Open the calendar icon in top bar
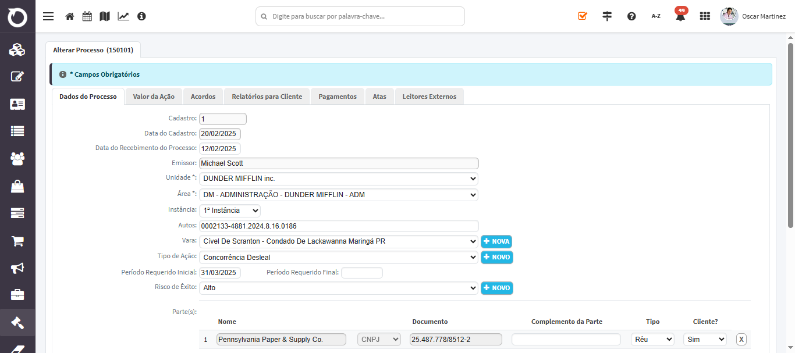Screen dimensions: 795x353 (x=87, y=16)
